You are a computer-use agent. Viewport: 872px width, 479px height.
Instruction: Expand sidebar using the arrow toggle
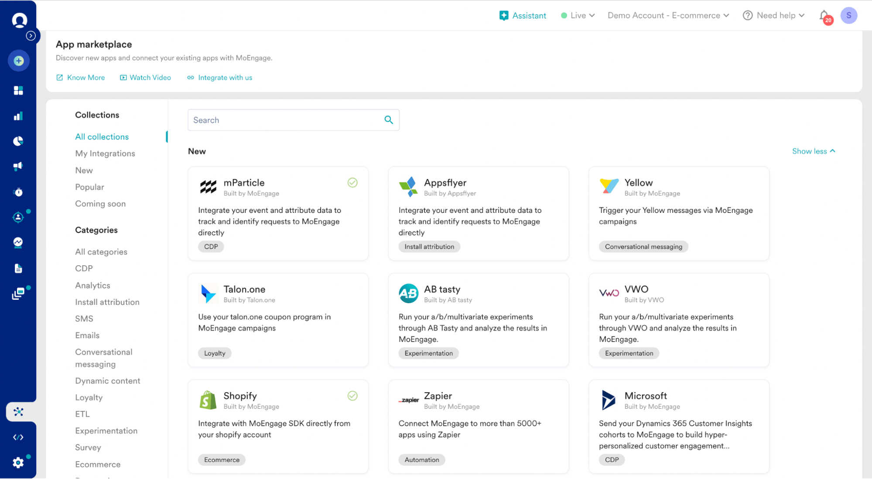pyautogui.click(x=31, y=36)
